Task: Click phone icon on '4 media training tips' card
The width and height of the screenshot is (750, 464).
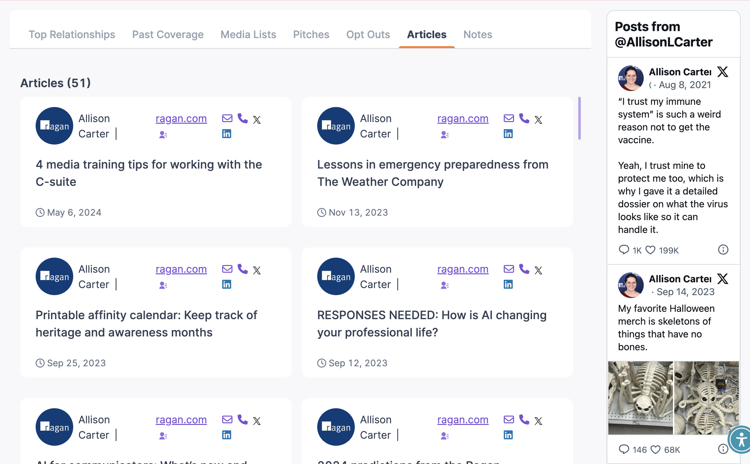Action: click(243, 118)
